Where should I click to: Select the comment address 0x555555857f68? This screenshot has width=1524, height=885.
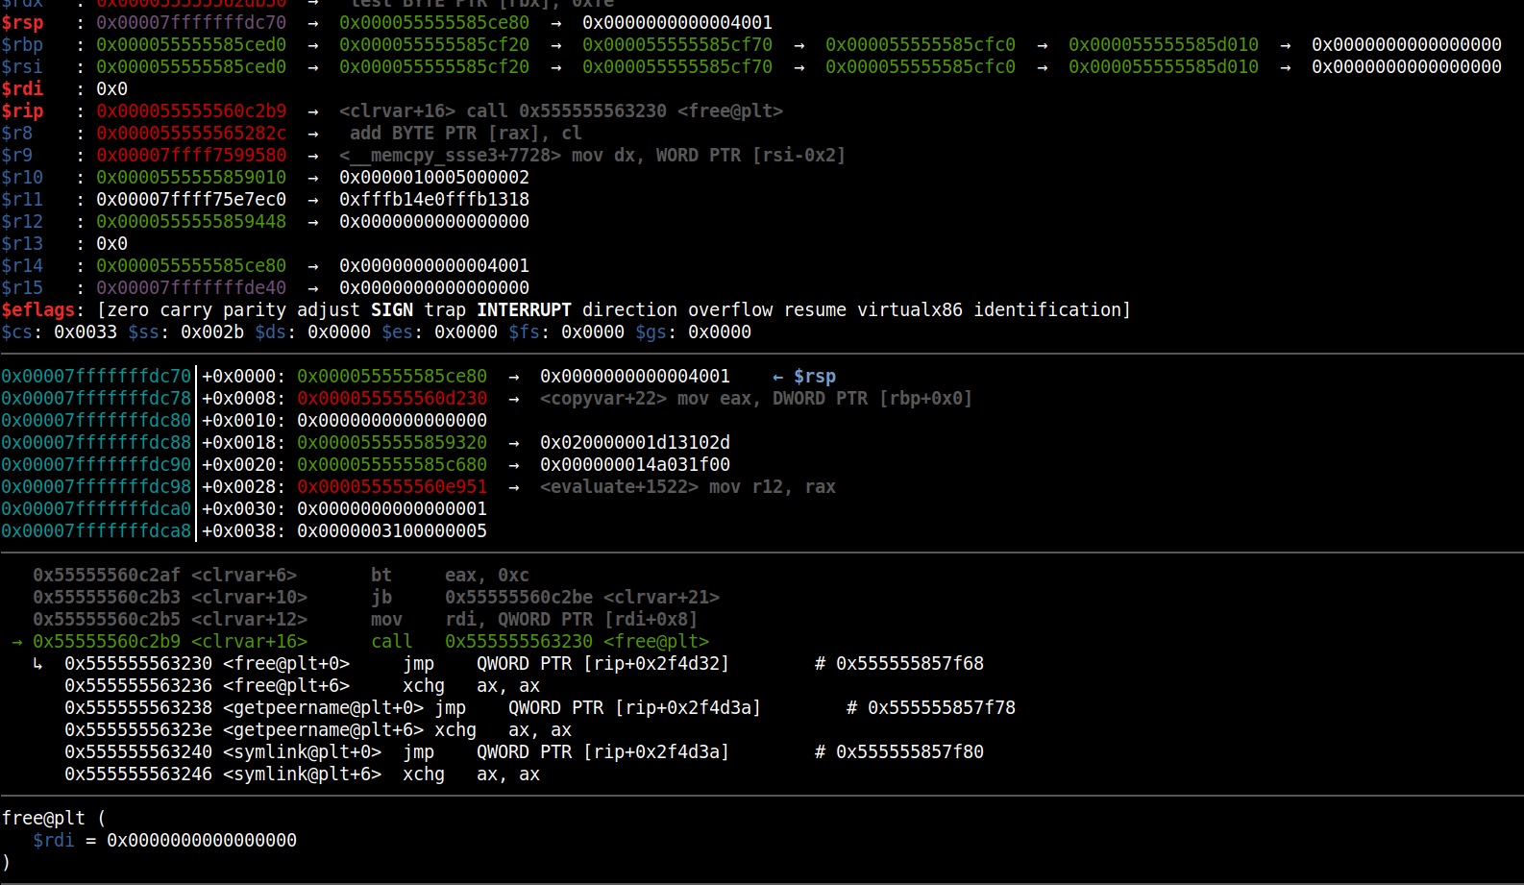pos(910,663)
